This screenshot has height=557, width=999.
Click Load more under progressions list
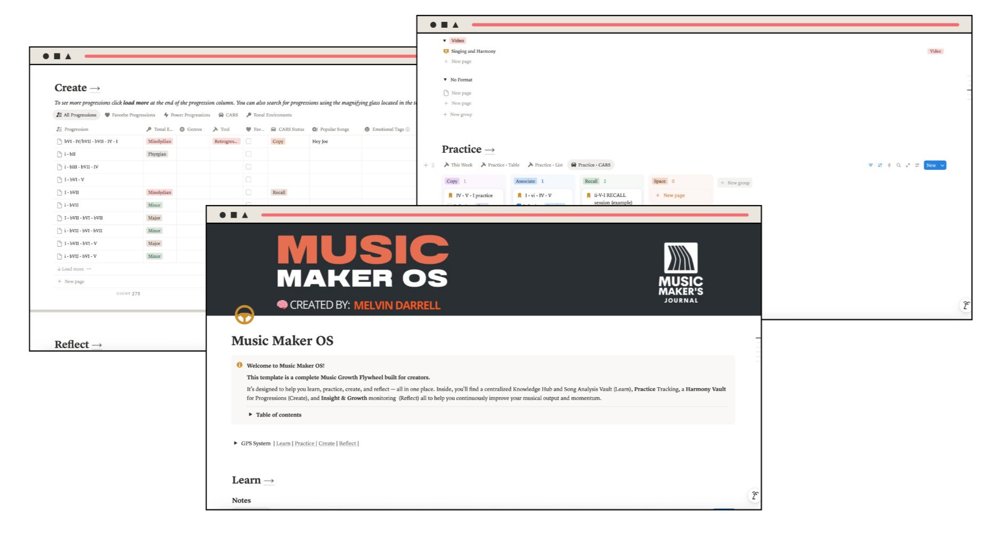(72, 269)
